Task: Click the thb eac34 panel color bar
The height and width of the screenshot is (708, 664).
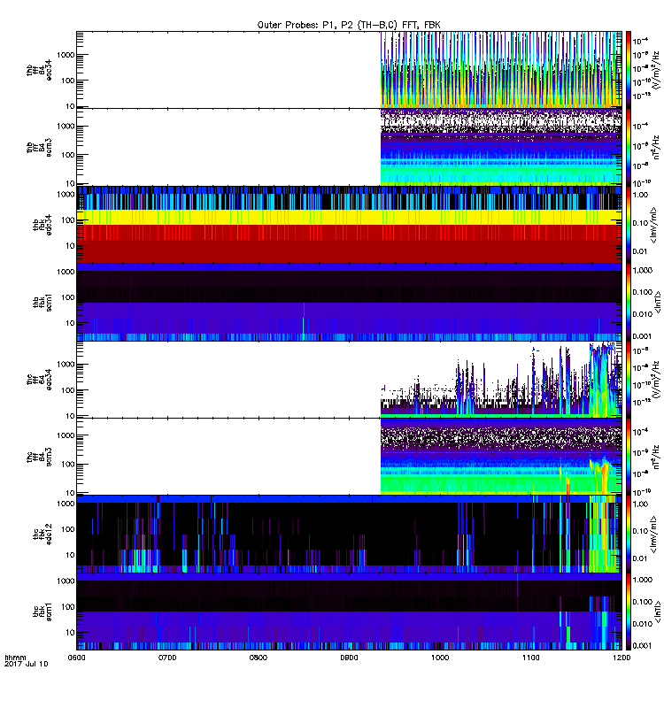Action: [x=629, y=70]
